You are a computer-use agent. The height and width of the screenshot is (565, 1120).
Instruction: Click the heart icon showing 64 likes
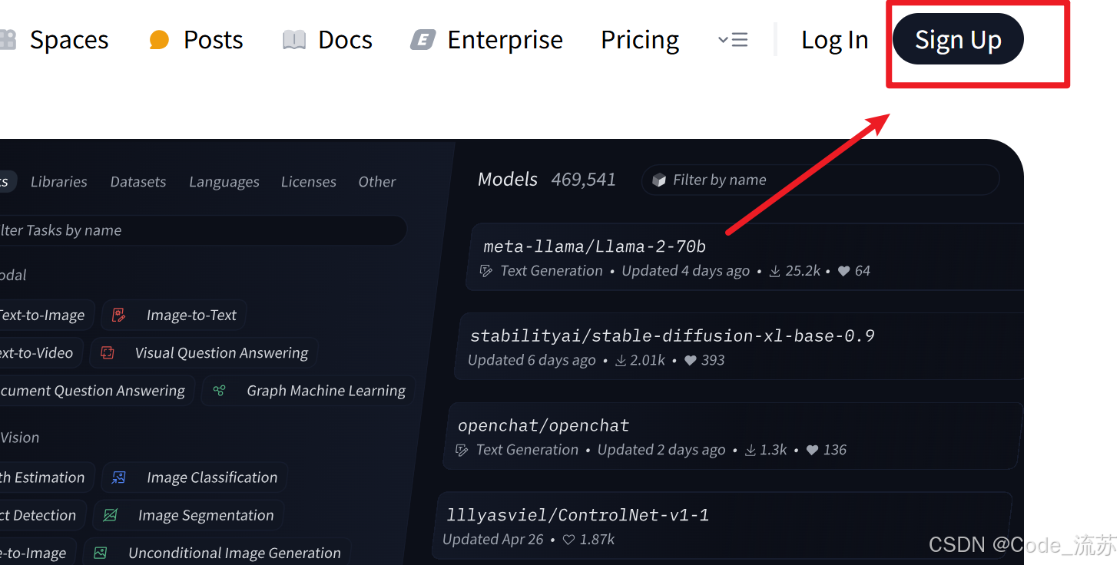click(x=843, y=271)
